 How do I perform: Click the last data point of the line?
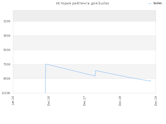coord(150,81)
